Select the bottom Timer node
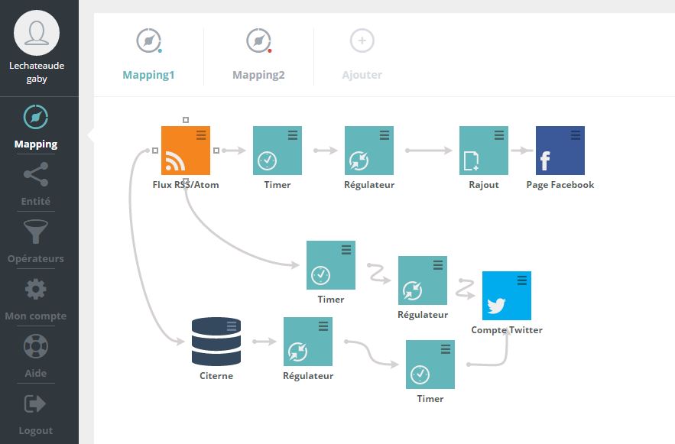The image size is (675, 444). (430, 365)
